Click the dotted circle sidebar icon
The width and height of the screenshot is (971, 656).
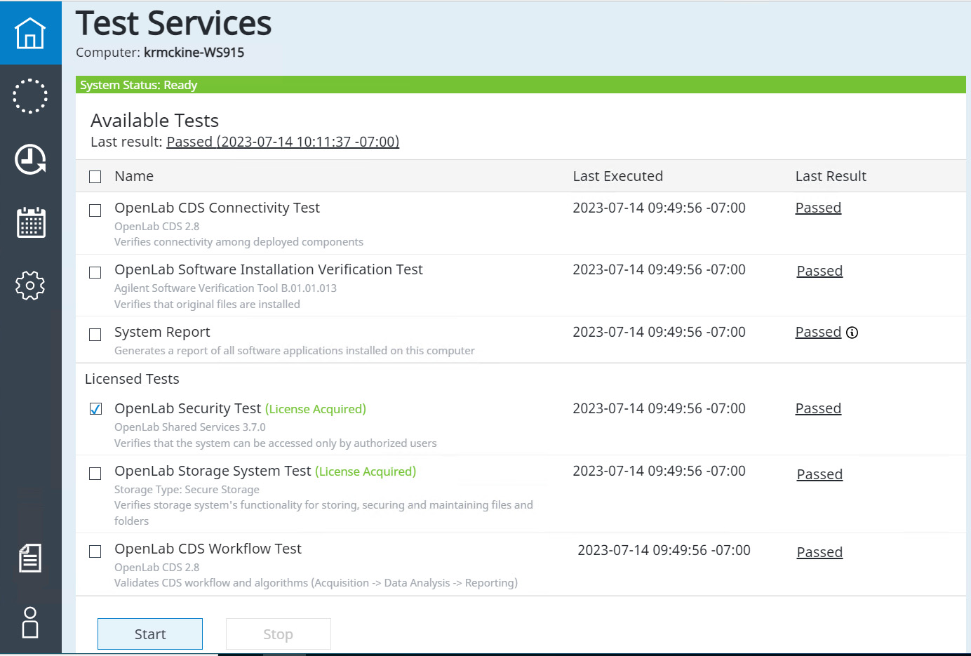point(30,96)
